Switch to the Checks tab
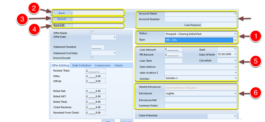This screenshot has height=122, width=265. click(119, 65)
